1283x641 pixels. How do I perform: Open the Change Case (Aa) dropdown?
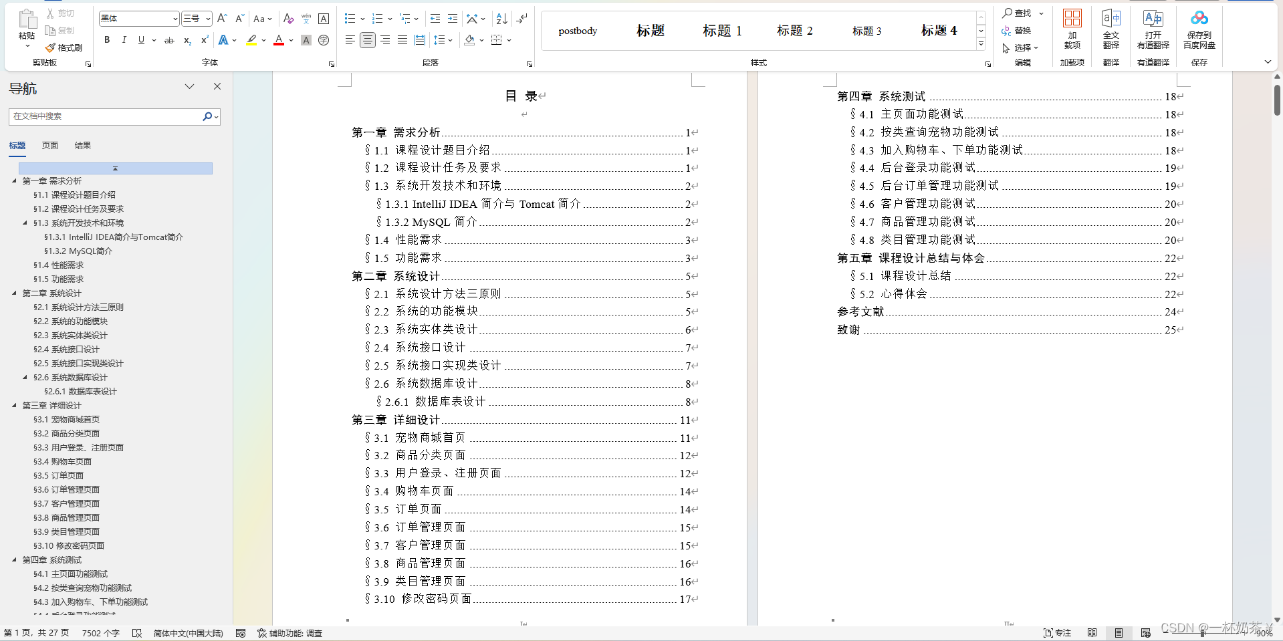(x=263, y=19)
